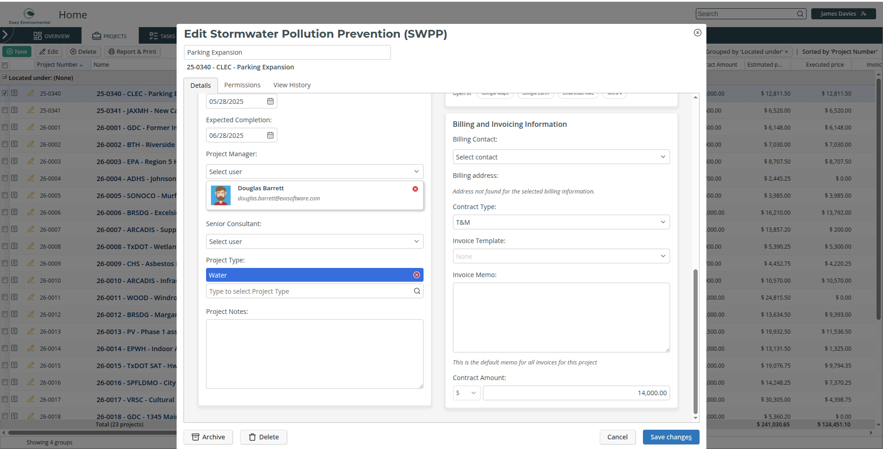Click the Save changes button

671,437
